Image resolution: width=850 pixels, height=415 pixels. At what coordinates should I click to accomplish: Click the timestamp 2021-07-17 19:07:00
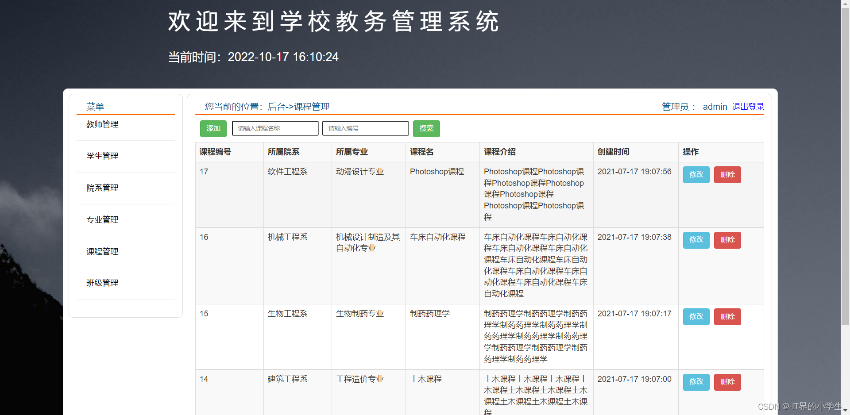point(634,379)
